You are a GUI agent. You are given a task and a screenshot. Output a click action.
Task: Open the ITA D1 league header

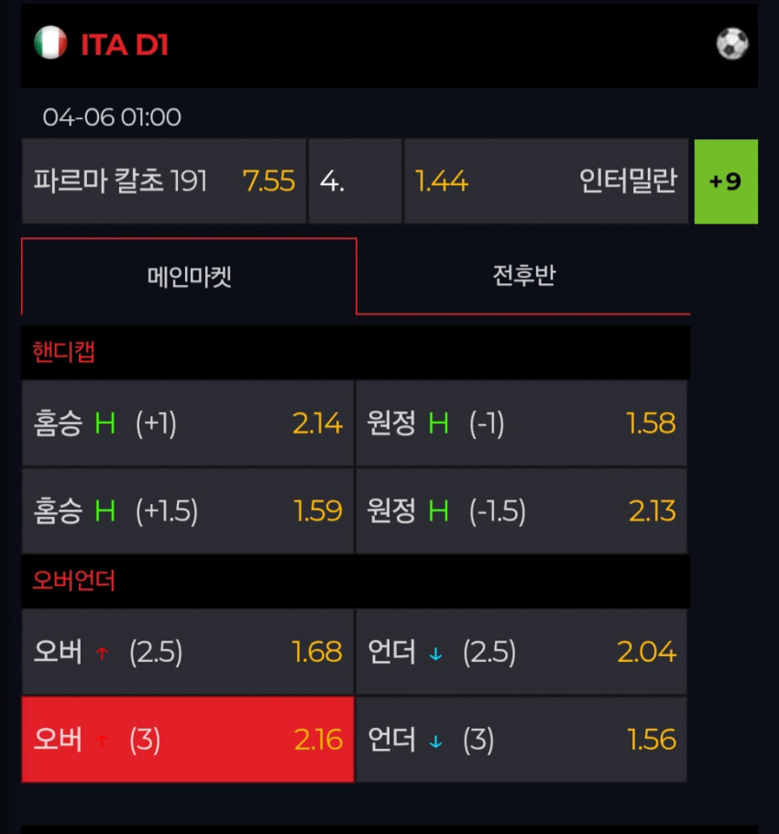click(389, 46)
